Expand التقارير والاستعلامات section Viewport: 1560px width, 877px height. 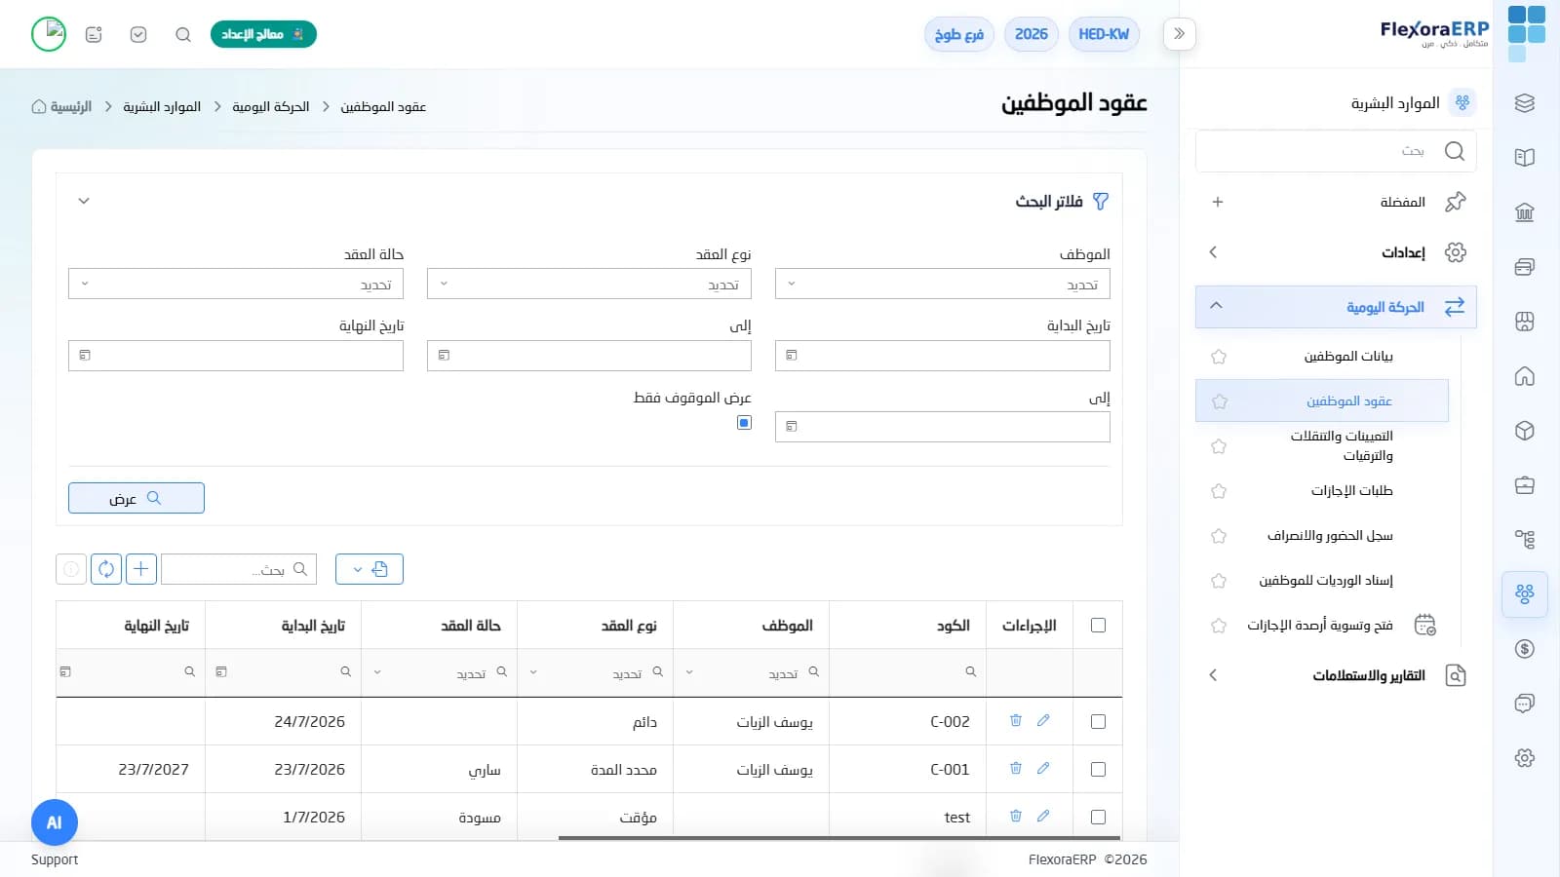(x=1336, y=675)
